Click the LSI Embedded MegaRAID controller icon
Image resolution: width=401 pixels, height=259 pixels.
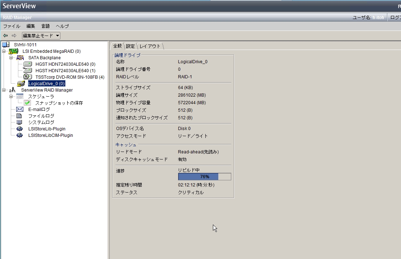point(13,51)
